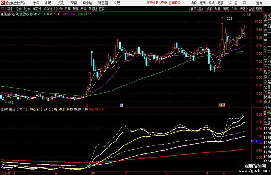Open the 财富圈 menu

click(103, 3)
